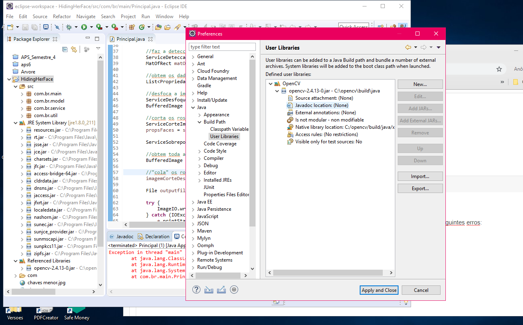Click the Search flashlight toolbar icon

(x=177, y=27)
